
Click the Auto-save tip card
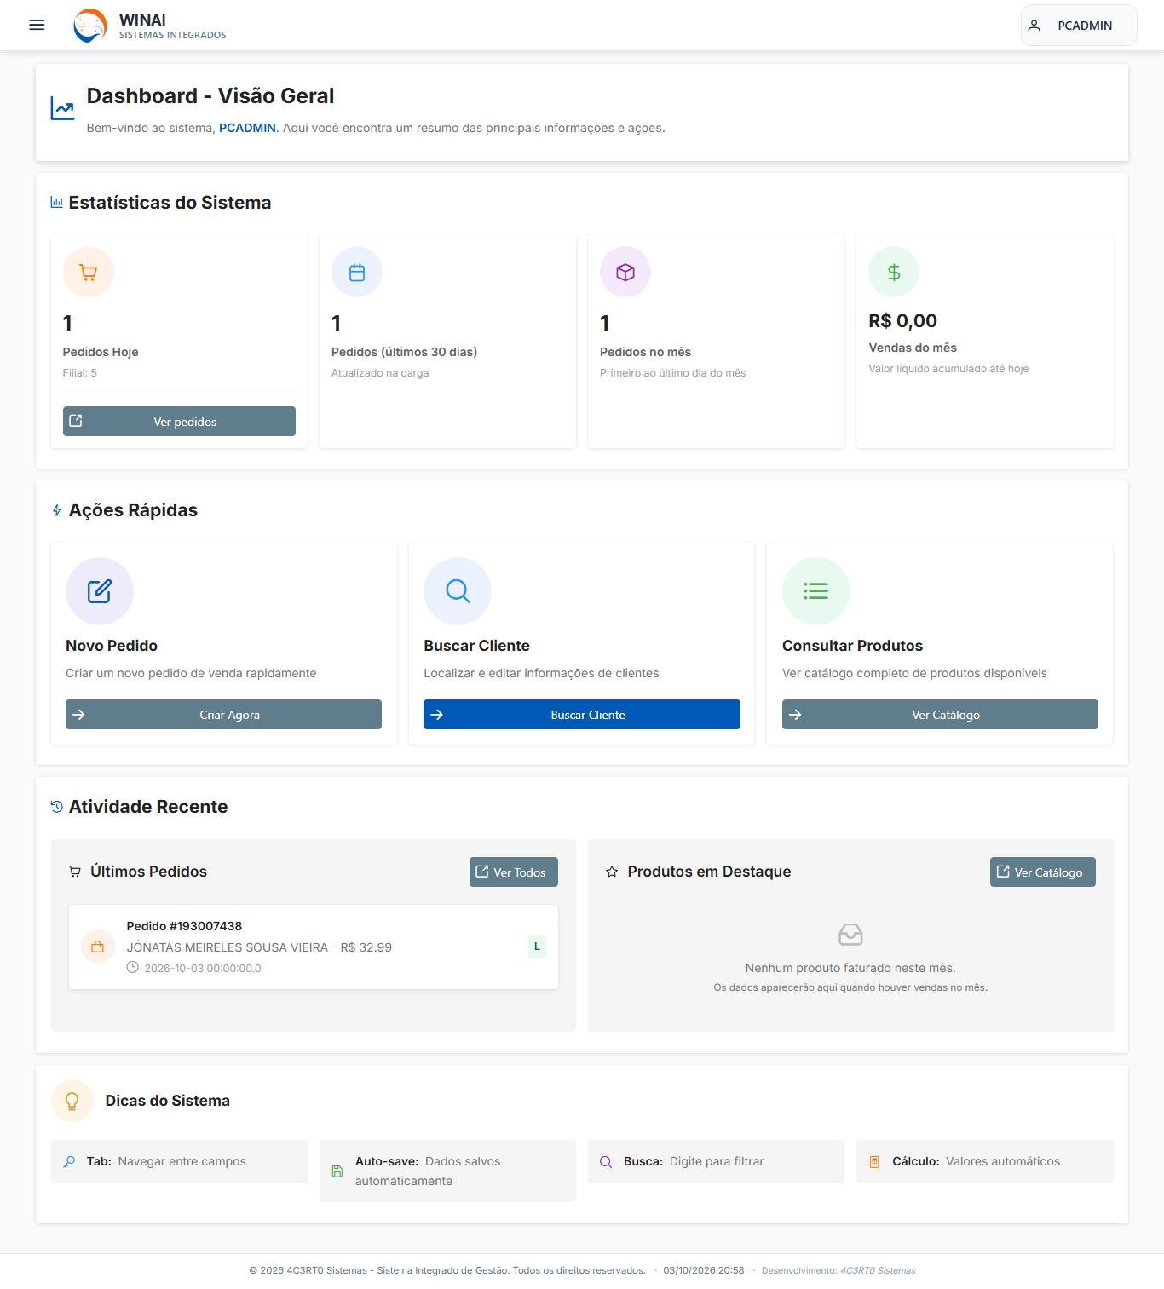447,1171
